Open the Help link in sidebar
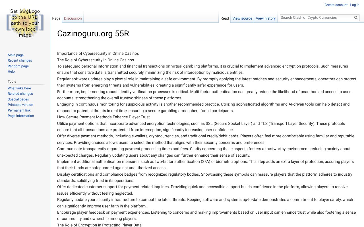Image resolution: width=364 pixels, height=227 pixels. pyautogui.click(x=11, y=72)
